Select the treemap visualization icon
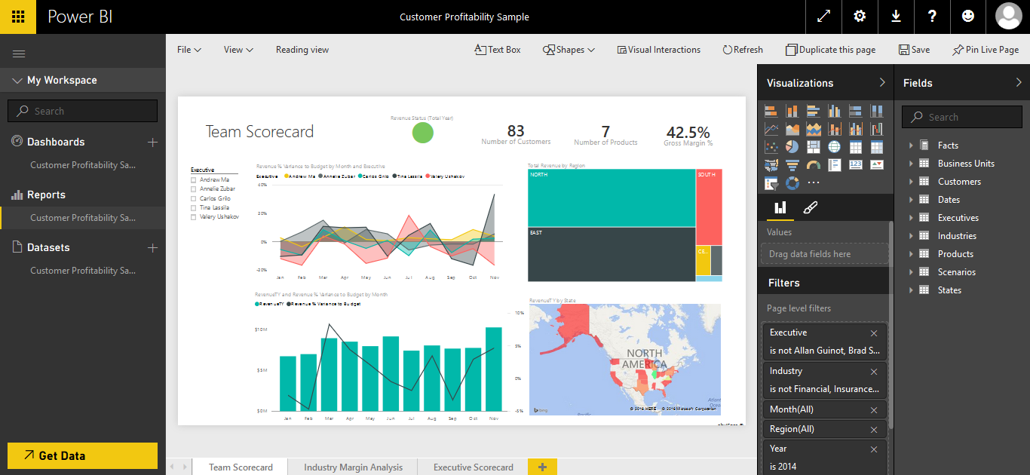This screenshot has height=475, width=1030. point(813,147)
